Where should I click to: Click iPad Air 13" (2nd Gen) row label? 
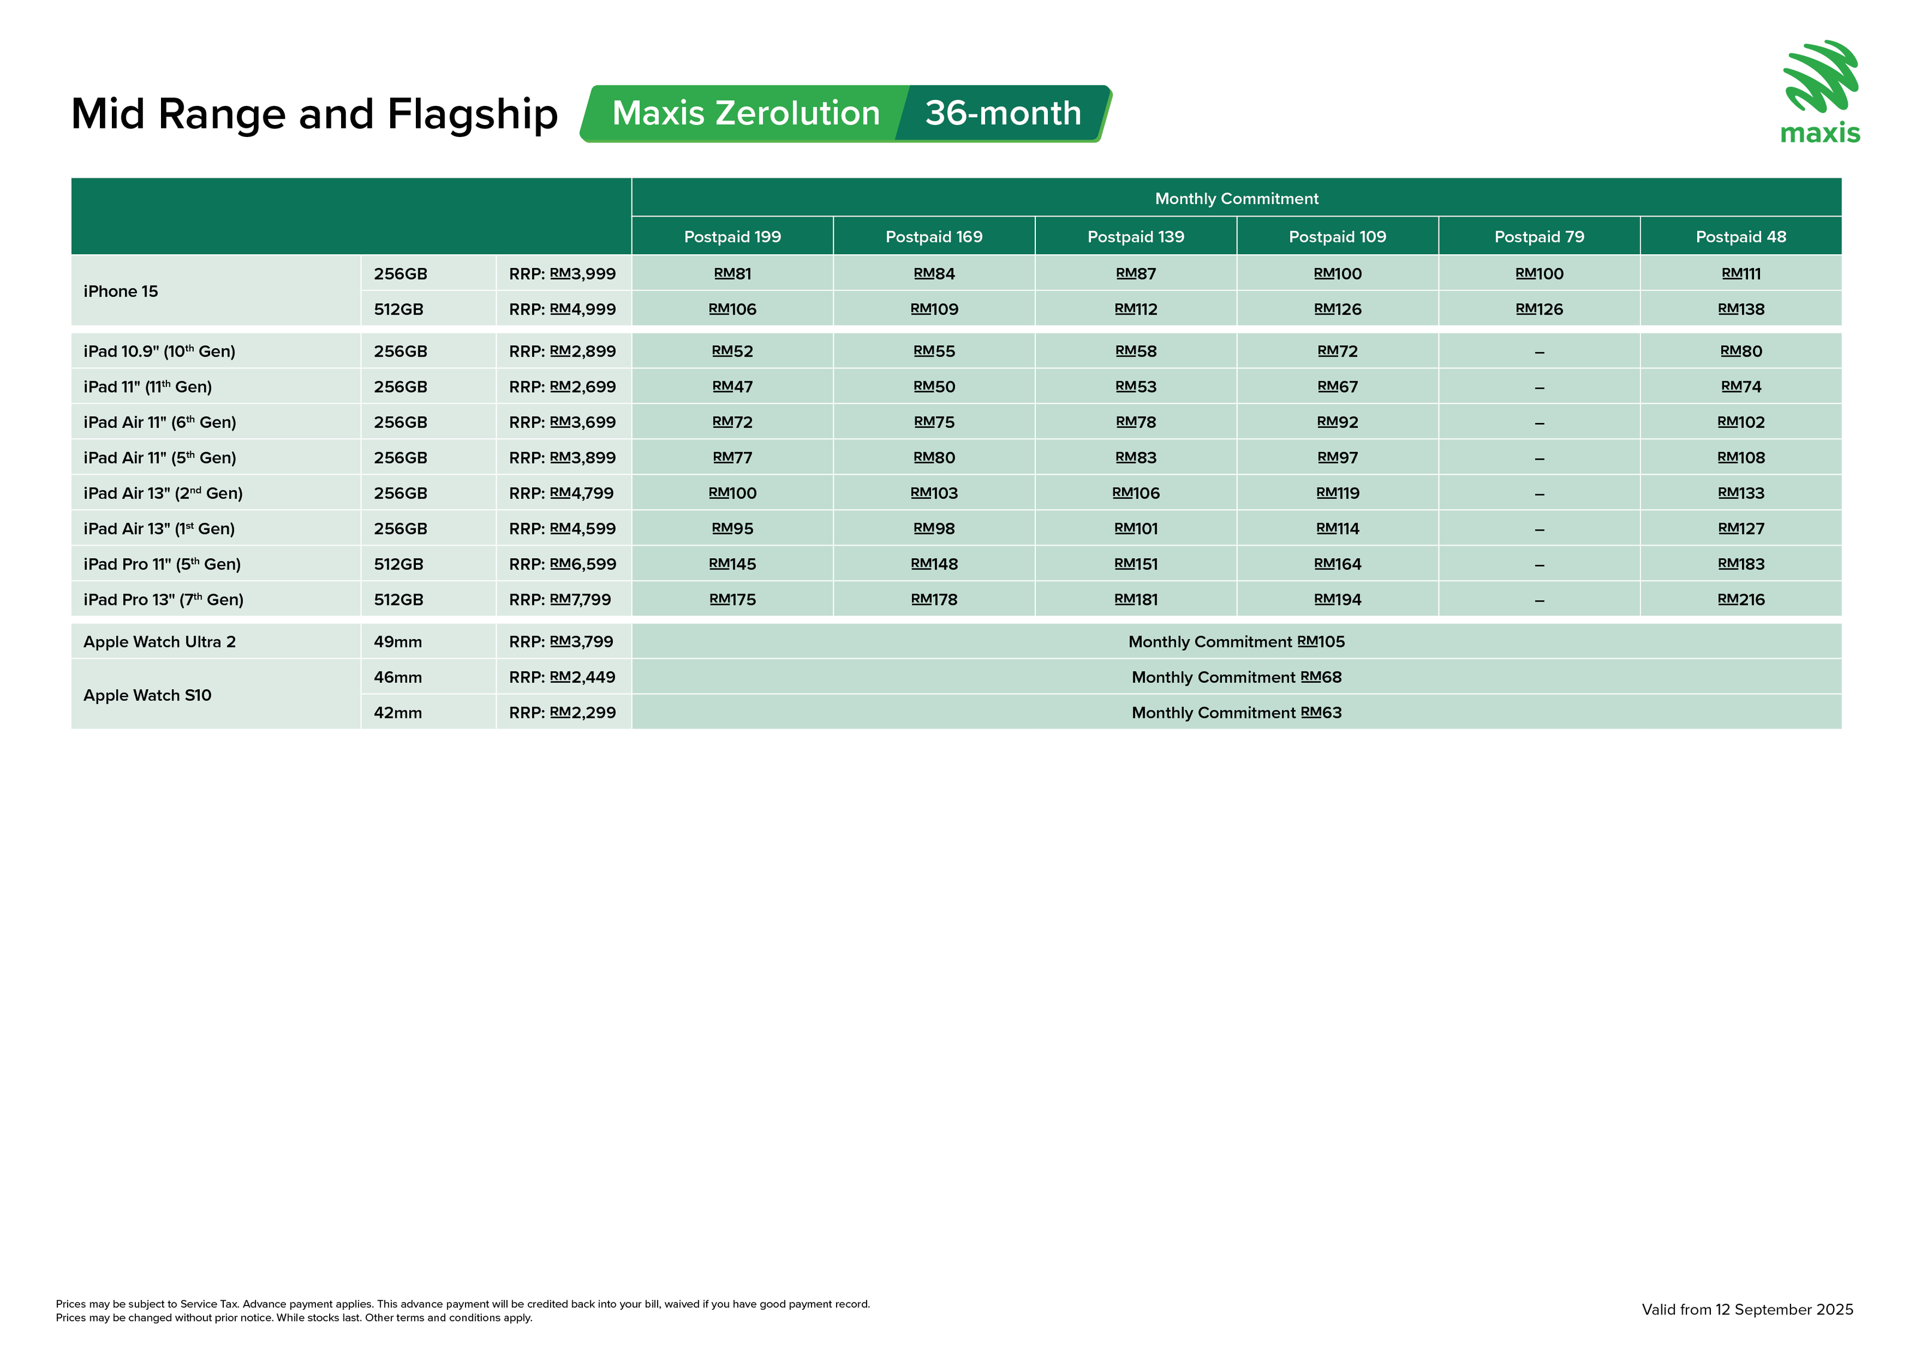click(163, 494)
